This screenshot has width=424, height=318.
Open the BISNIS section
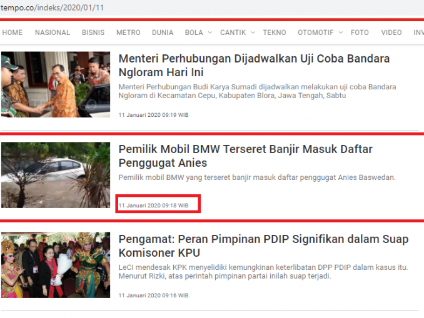tap(93, 32)
